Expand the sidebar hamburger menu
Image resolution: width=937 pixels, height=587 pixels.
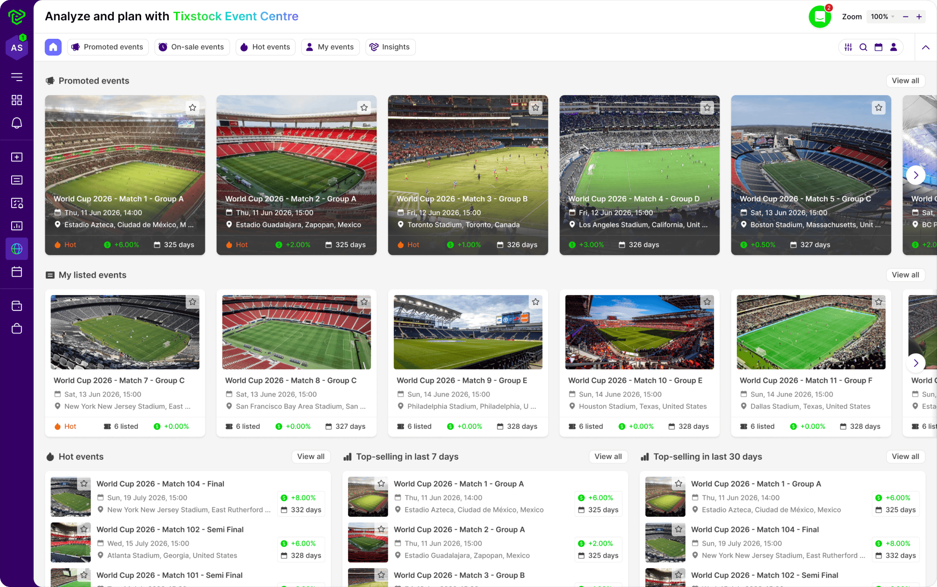[x=17, y=77]
